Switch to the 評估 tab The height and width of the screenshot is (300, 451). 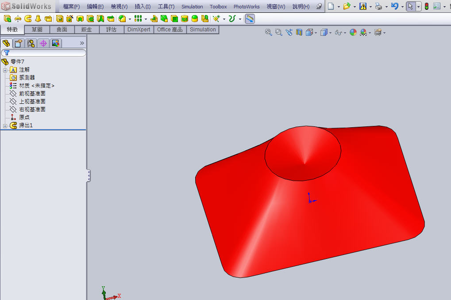click(x=112, y=30)
